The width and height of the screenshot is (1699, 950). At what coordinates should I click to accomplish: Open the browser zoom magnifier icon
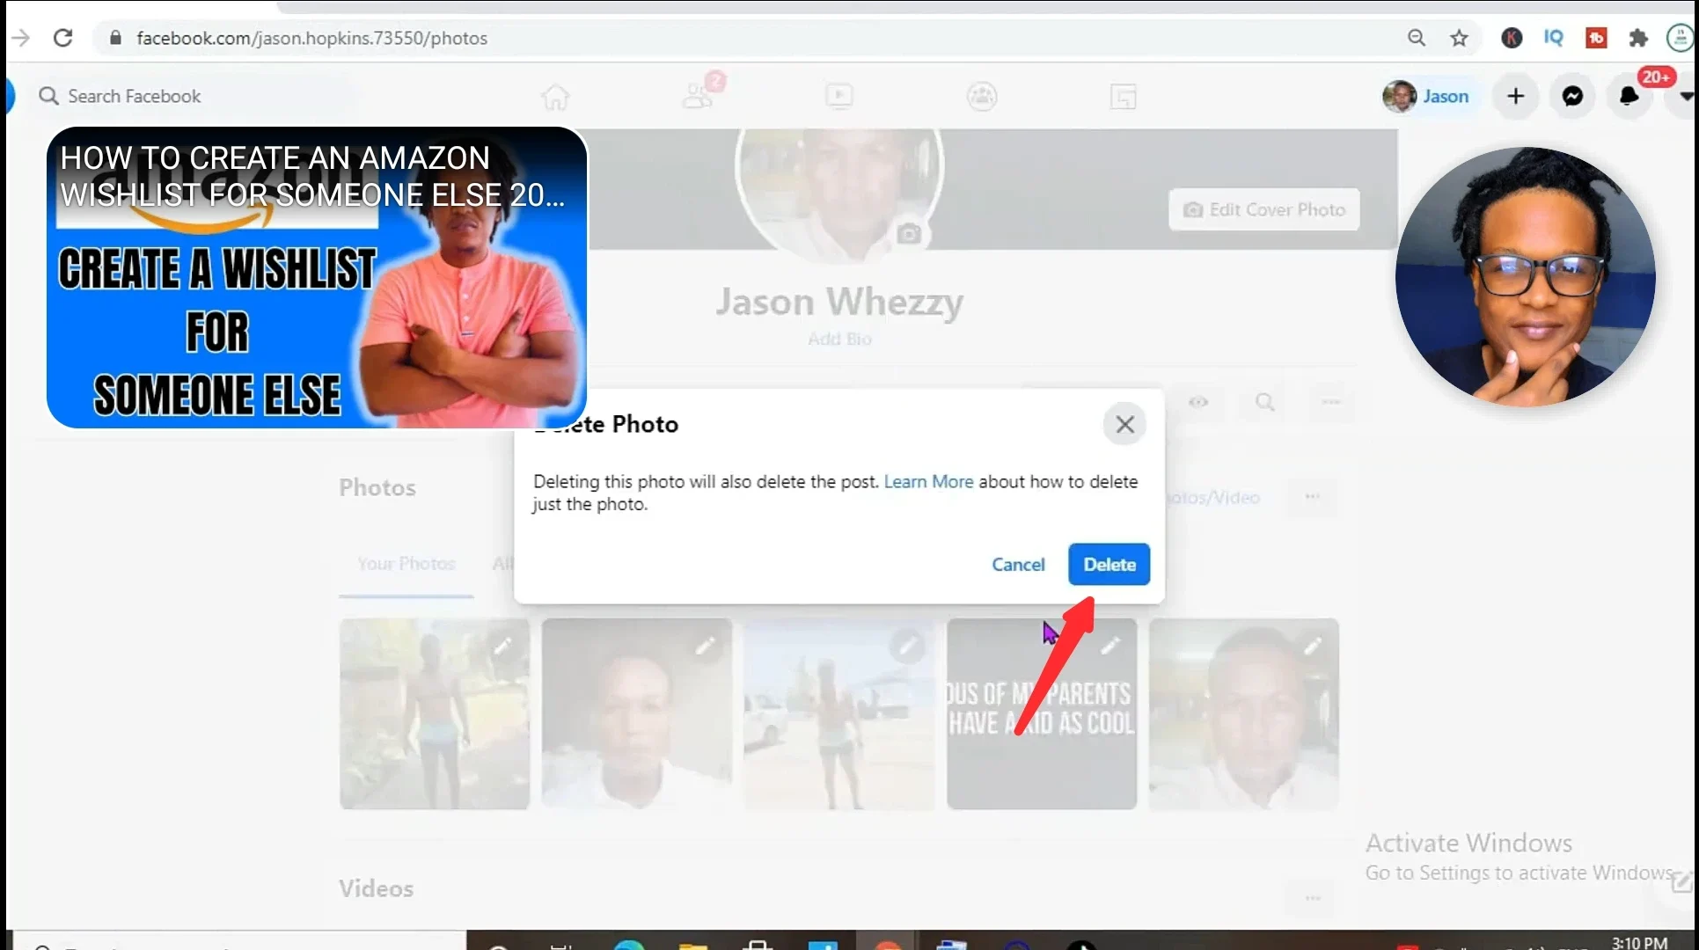tap(1416, 38)
